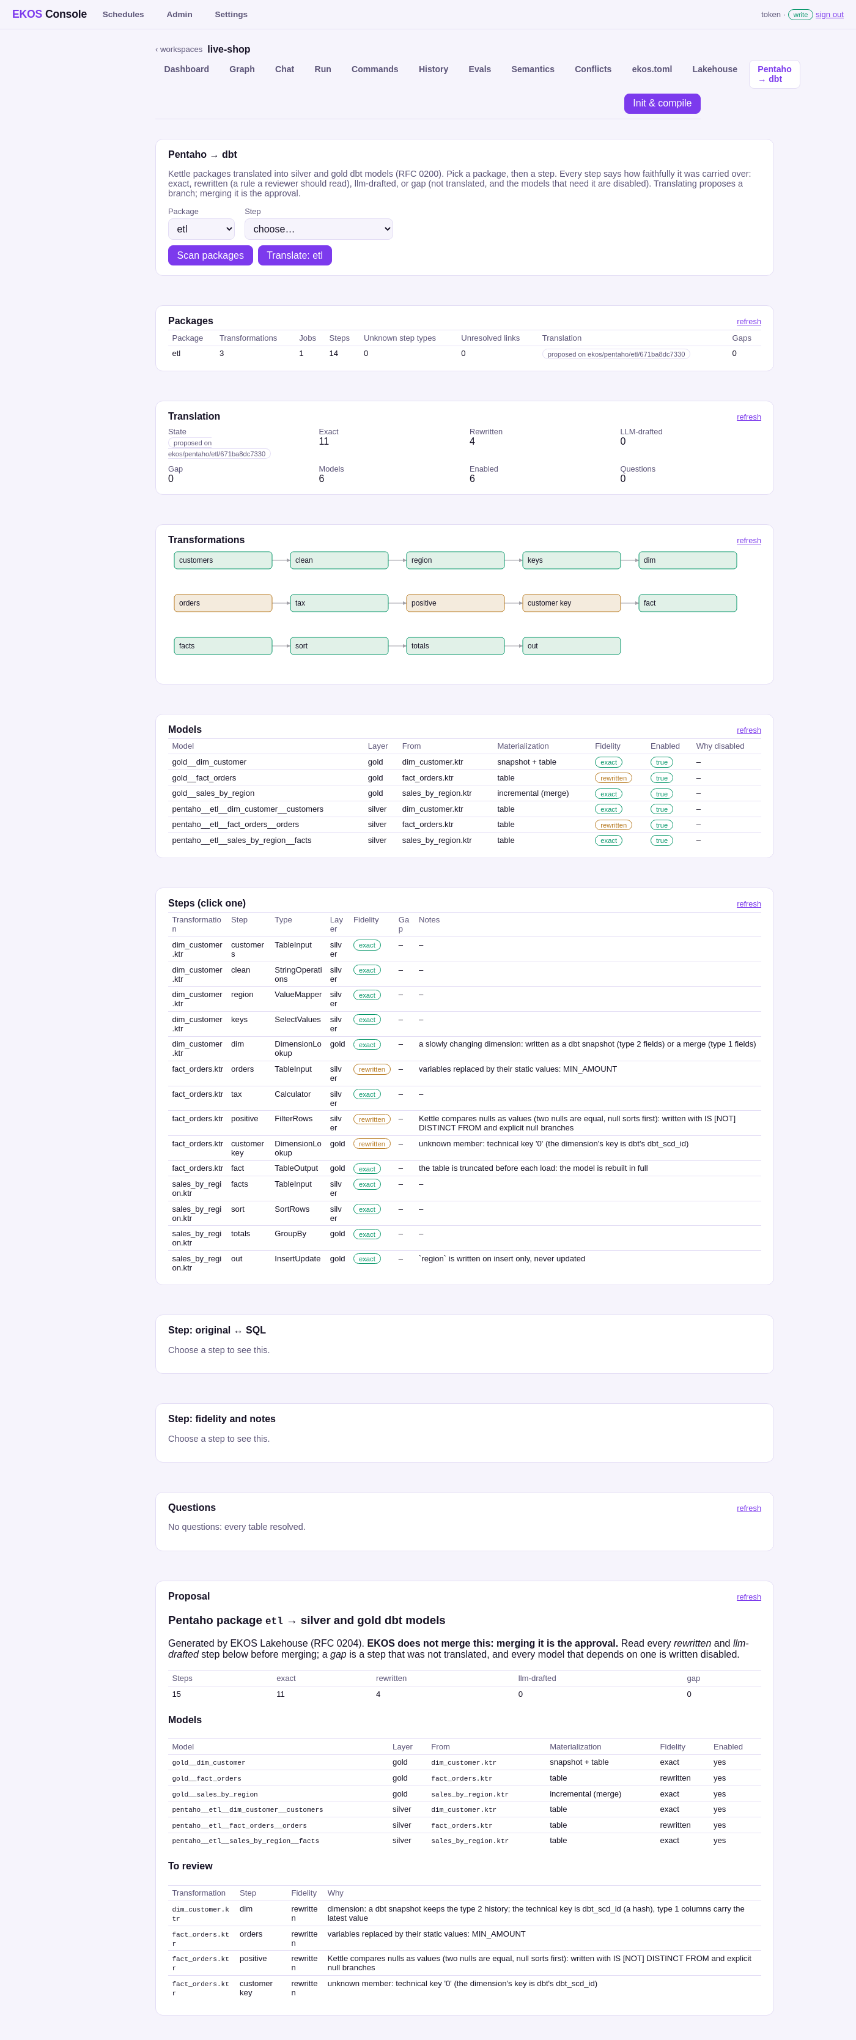Open the Package dropdown showing etl

[x=201, y=229]
